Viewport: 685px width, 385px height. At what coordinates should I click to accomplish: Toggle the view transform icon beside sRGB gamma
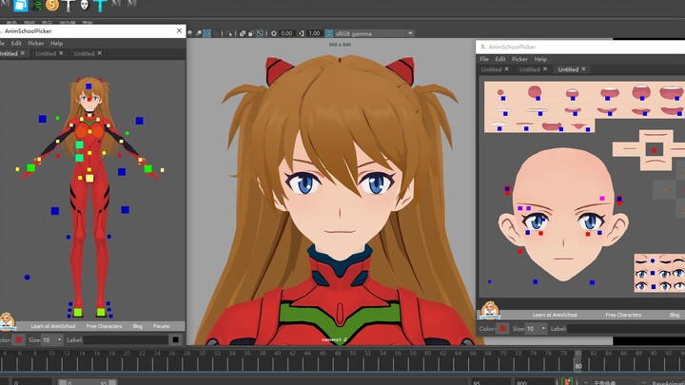329,33
